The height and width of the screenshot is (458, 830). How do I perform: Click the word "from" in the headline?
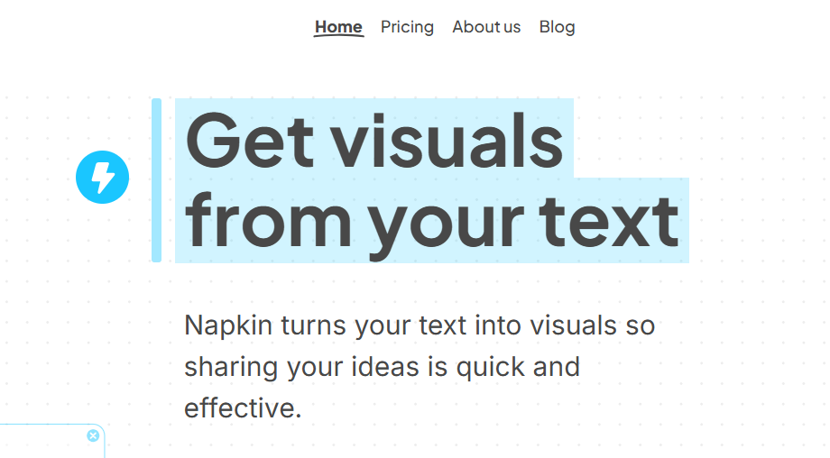(x=269, y=220)
